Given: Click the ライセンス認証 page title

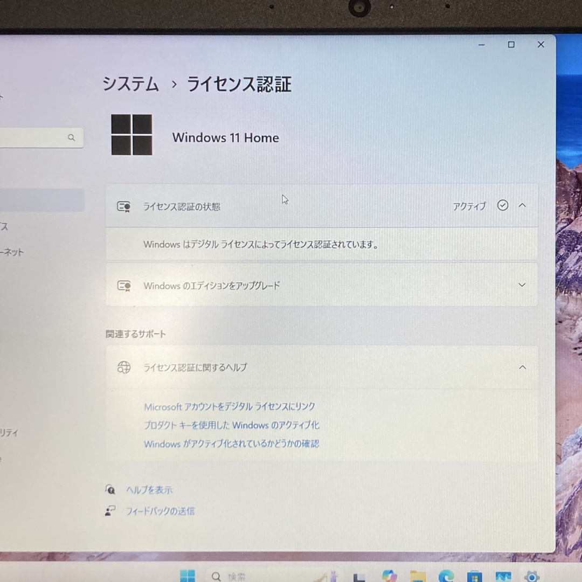Looking at the screenshot, I should point(239,84).
